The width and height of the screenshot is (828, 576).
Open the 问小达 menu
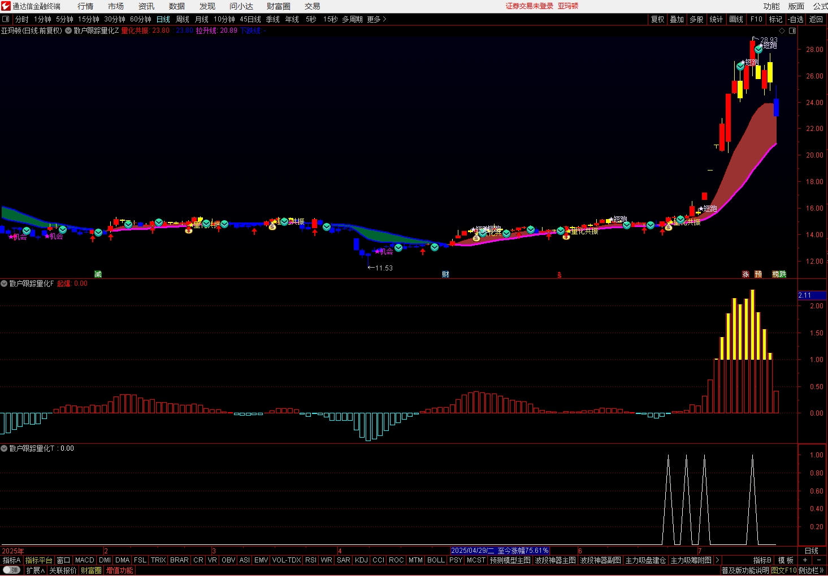click(241, 6)
